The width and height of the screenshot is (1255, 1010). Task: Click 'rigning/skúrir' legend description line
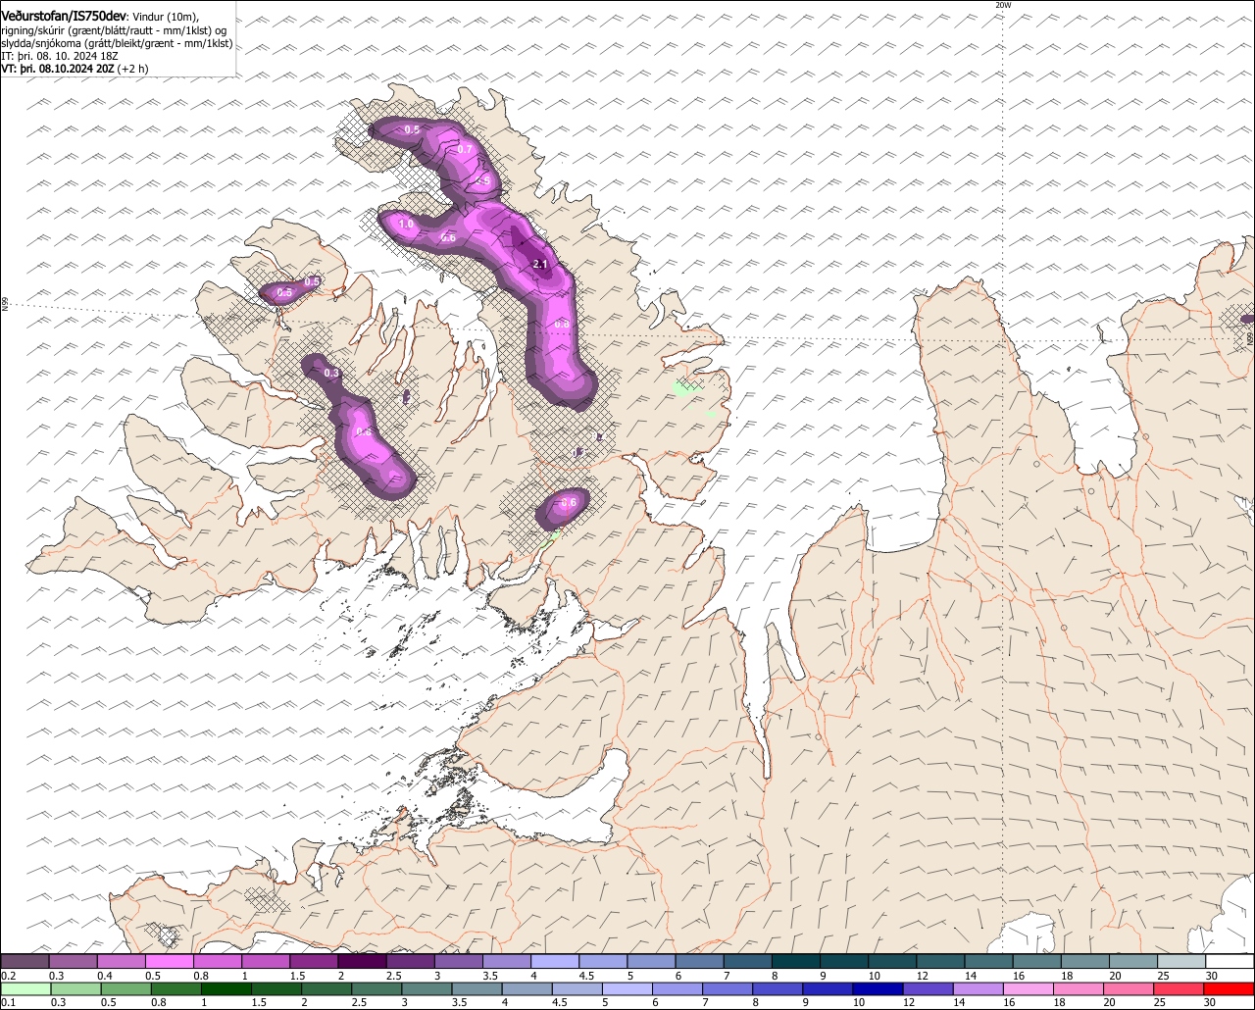[116, 30]
